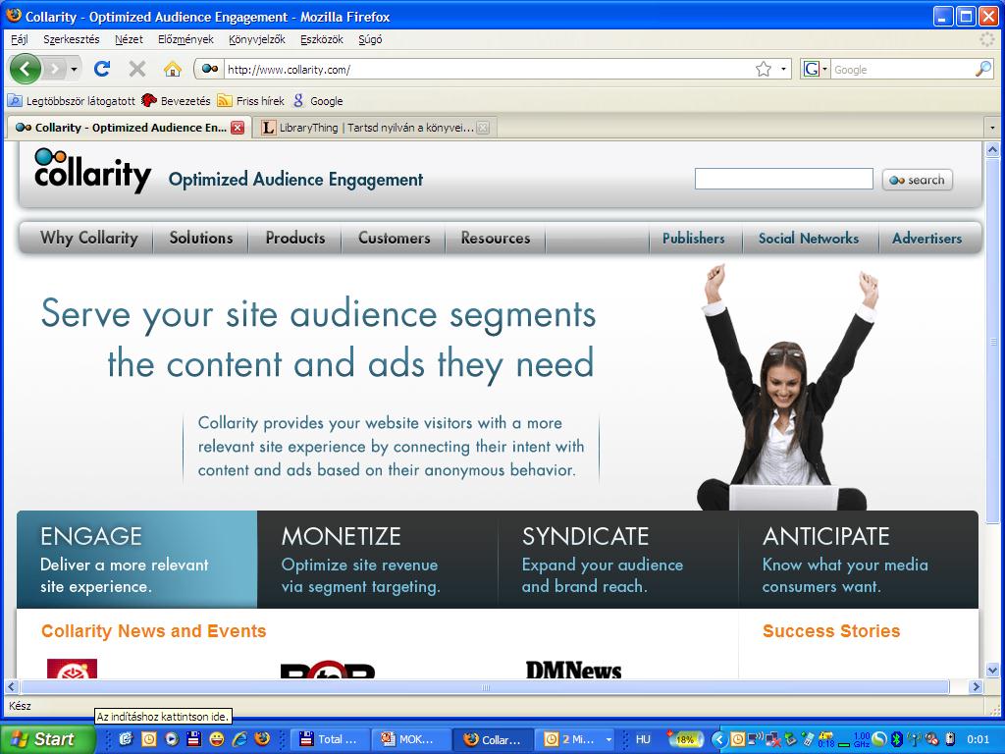
Task: Bookmark this page with the star icon
Action: pyautogui.click(x=763, y=70)
